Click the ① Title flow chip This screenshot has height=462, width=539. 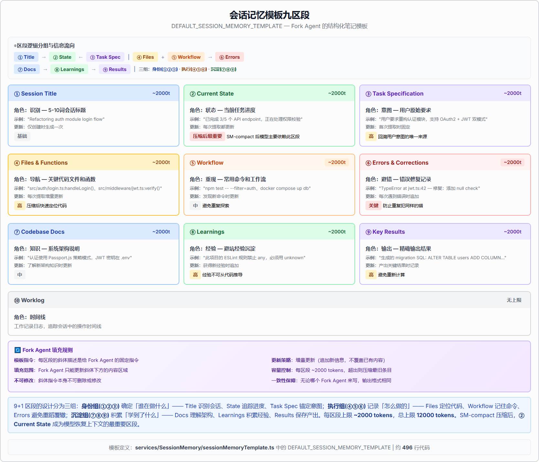[26, 57]
